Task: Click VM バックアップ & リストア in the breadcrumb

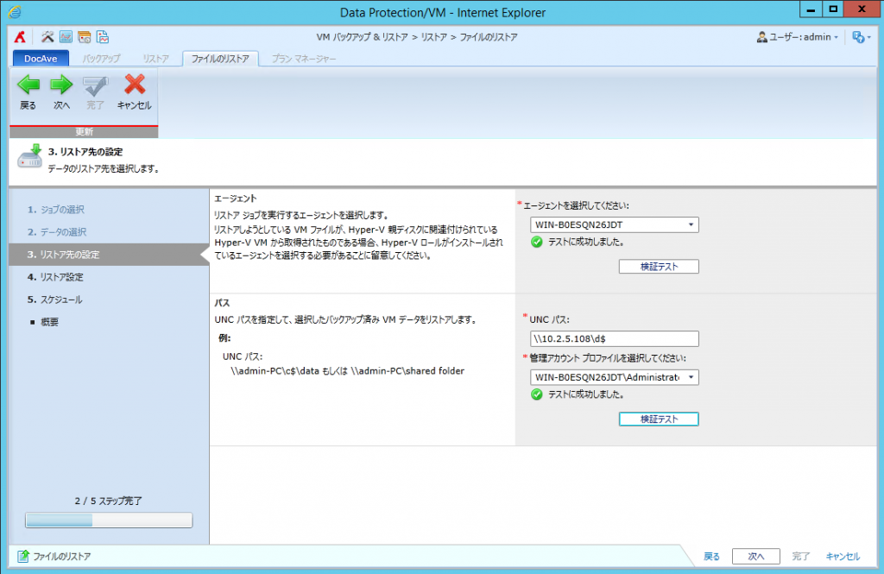Action: (x=362, y=37)
